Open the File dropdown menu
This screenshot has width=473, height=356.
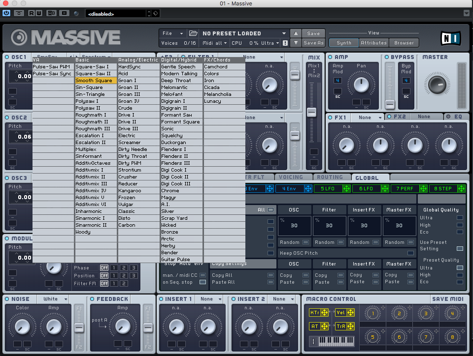[x=173, y=33]
